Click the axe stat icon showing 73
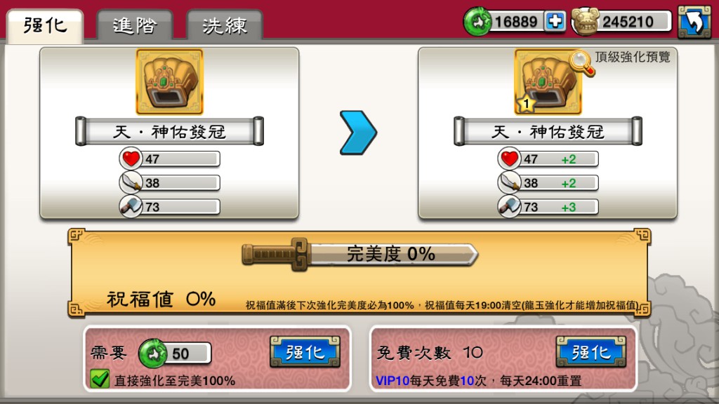 (x=131, y=207)
